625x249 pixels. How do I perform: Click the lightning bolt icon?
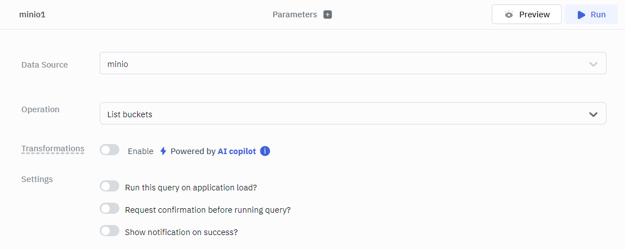pyautogui.click(x=163, y=151)
